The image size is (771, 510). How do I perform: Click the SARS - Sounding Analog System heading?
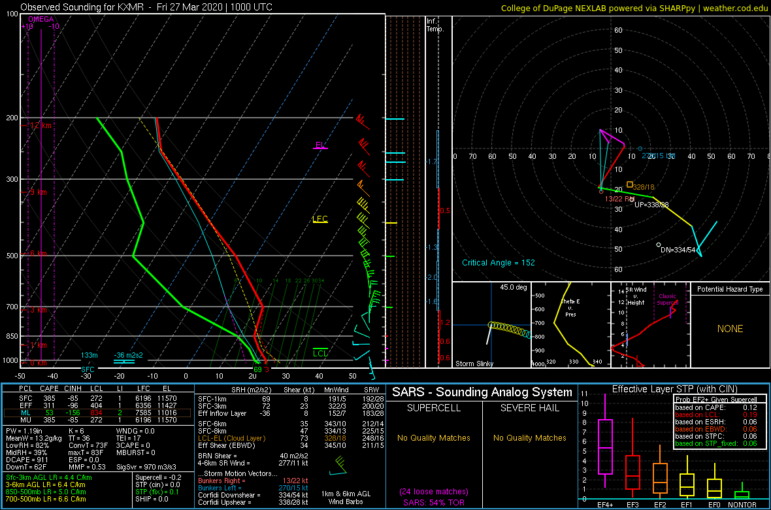coord(482,392)
